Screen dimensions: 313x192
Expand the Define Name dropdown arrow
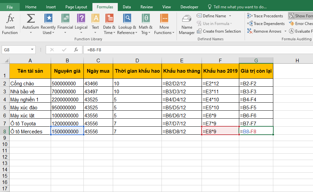pyautogui.click(x=230, y=16)
